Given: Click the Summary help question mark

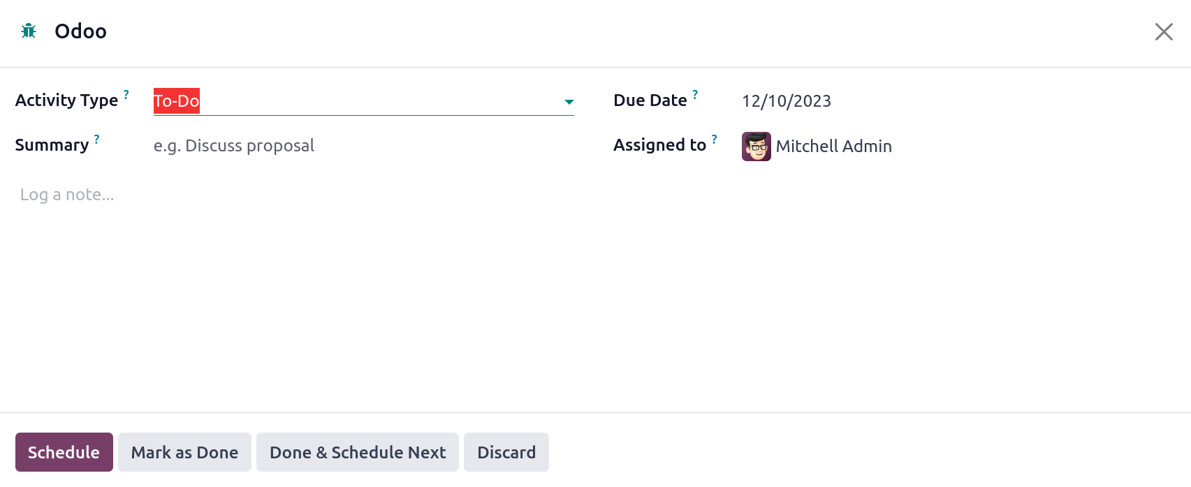Looking at the screenshot, I should 96,139.
